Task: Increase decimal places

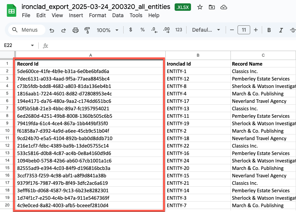Action: (166, 30)
